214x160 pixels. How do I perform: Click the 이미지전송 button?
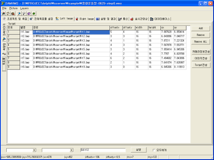(x=201, y=58)
